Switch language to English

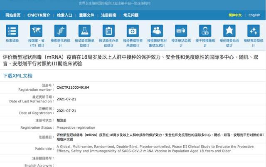tap(254, 15)
